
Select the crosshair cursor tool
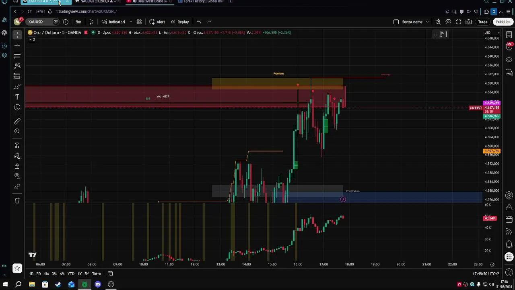(x=17, y=35)
